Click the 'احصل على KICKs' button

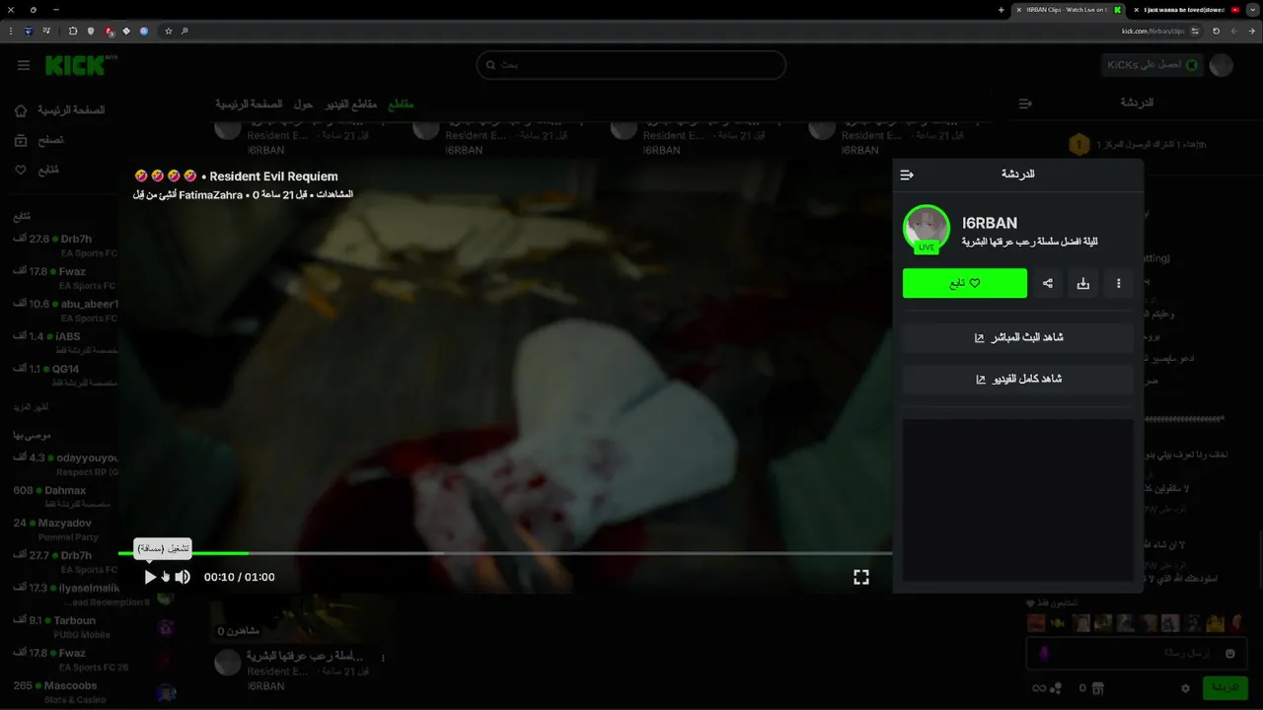1152,65
